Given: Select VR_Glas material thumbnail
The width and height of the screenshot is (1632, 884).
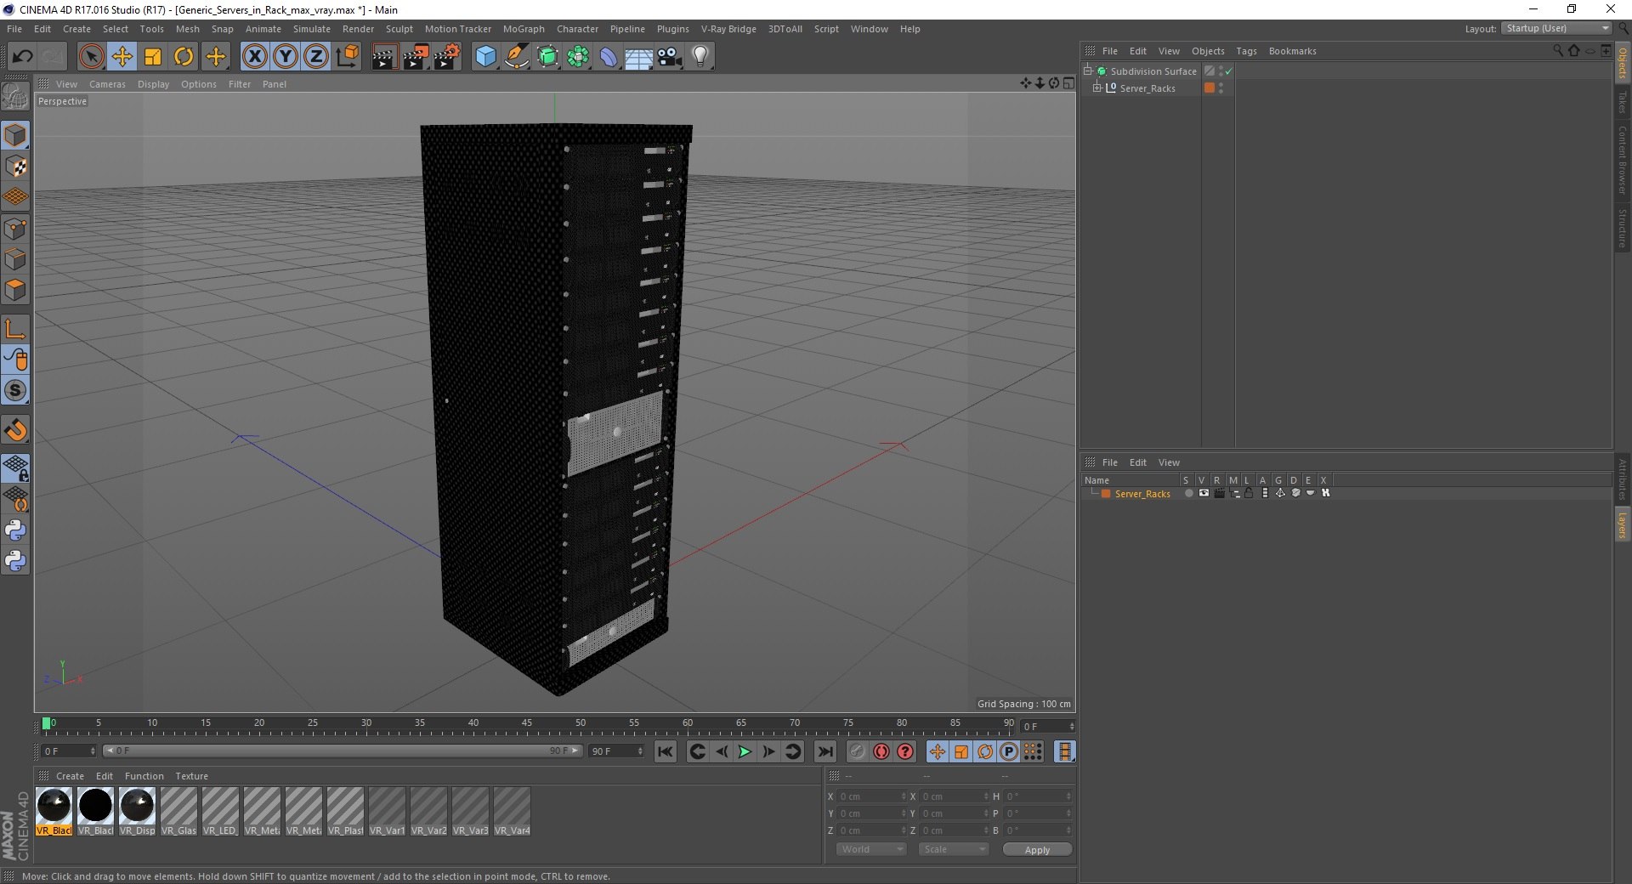Looking at the screenshot, I should click(x=178, y=811).
